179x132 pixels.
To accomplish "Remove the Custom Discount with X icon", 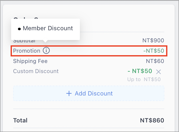I will [159, 72].
